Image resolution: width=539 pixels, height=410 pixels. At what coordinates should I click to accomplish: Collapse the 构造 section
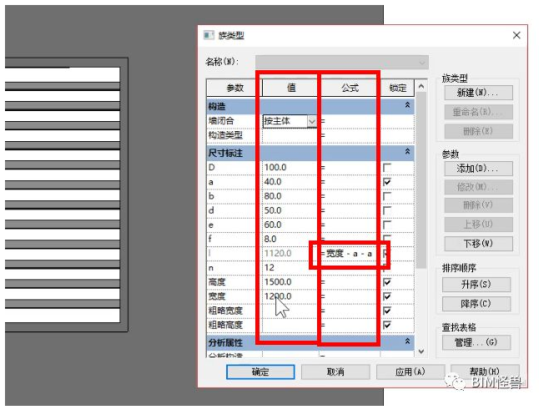point(407,106)
